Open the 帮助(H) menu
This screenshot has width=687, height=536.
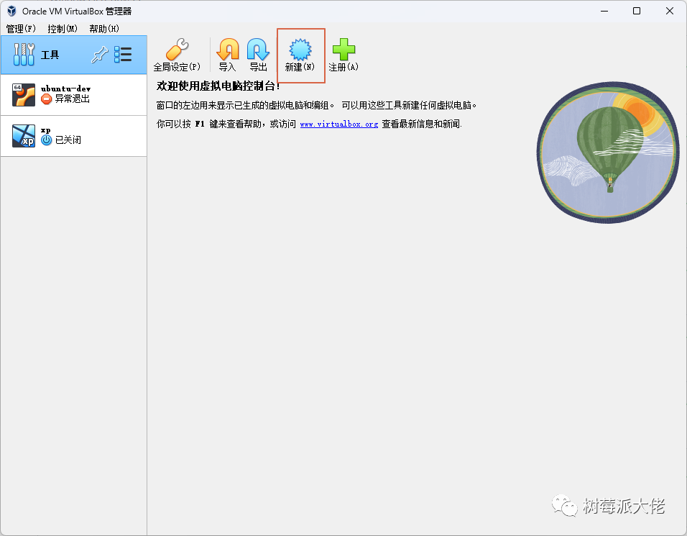(103, 29)
